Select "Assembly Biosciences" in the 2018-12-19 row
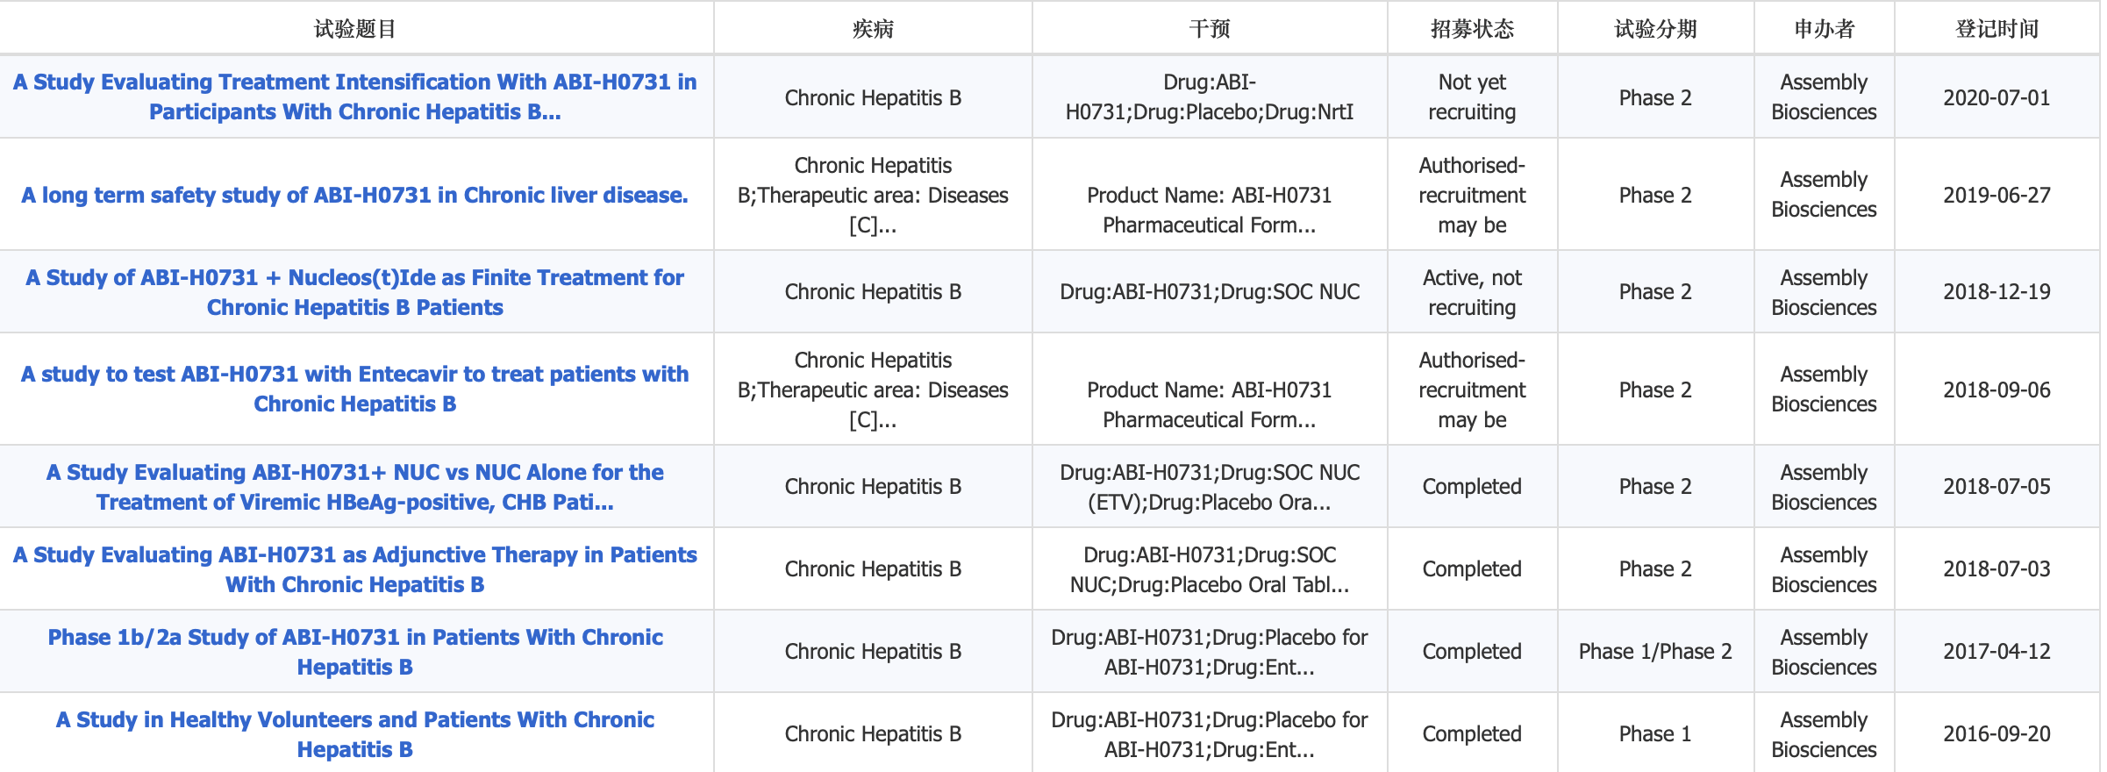This screenshot has height=772, width=2107. [1825, 292]
